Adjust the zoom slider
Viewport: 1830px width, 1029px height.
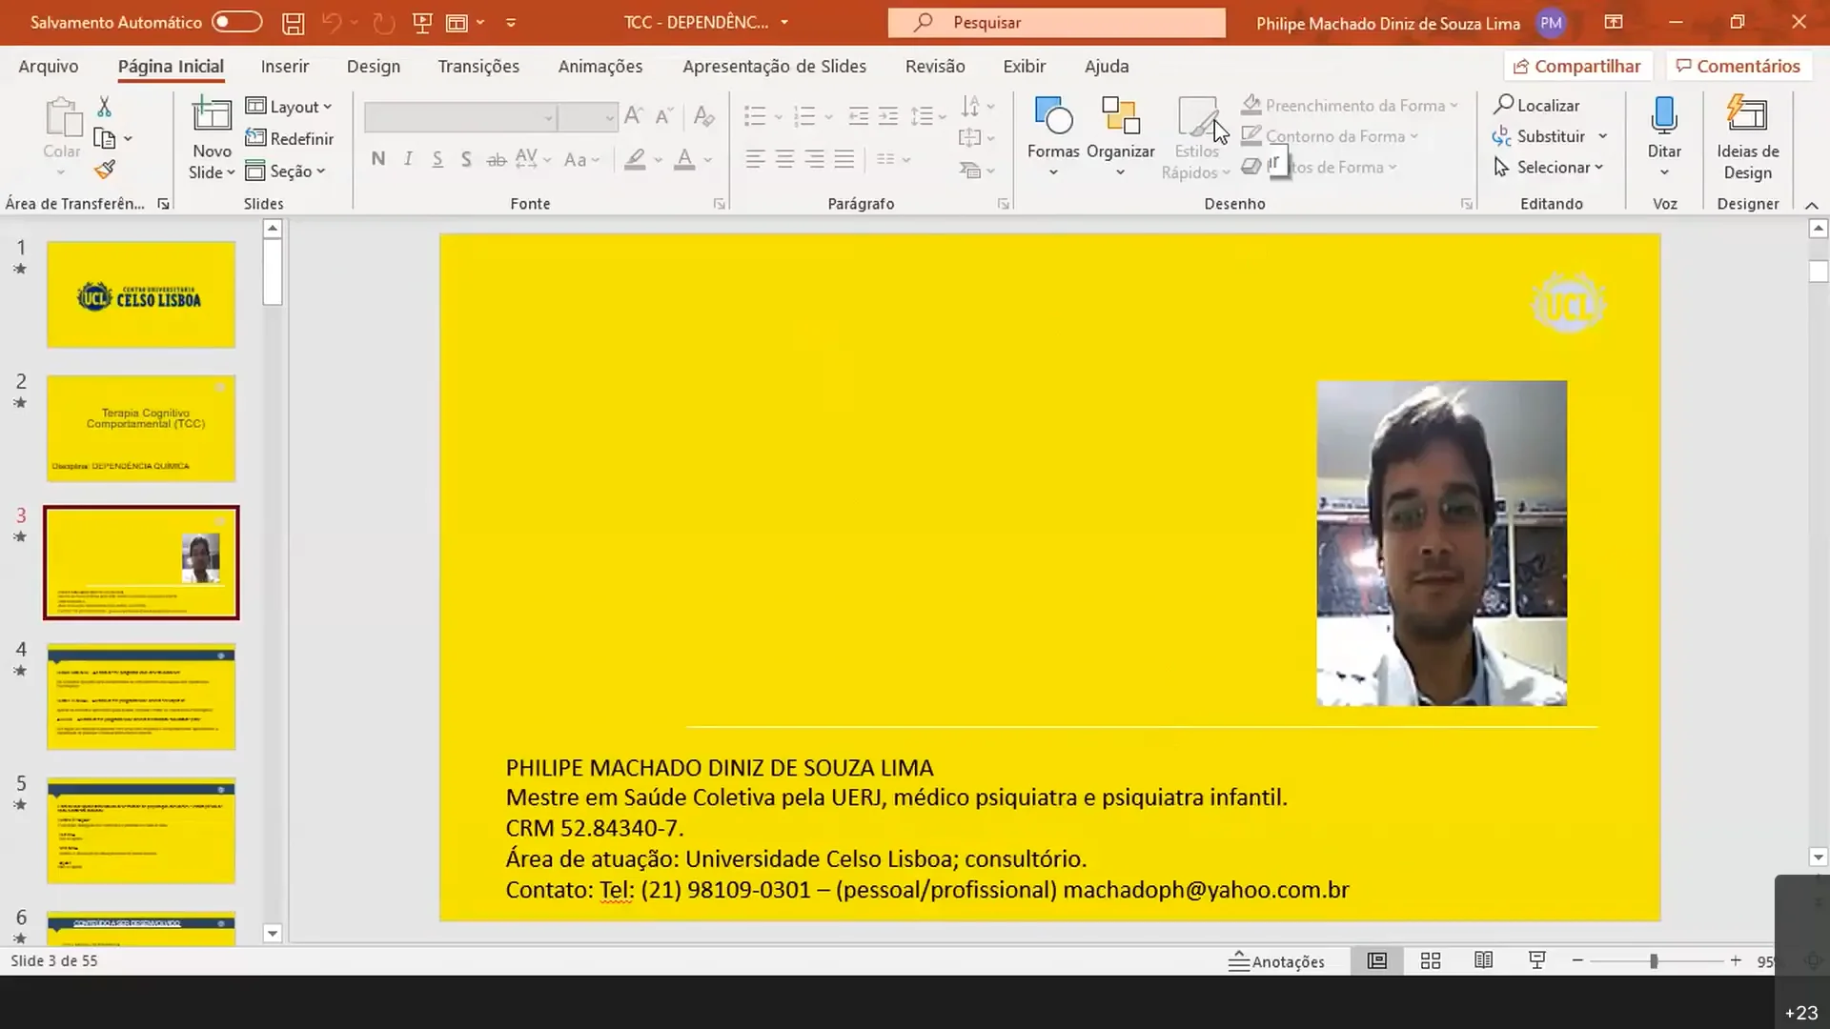(x=1656, y=960)
